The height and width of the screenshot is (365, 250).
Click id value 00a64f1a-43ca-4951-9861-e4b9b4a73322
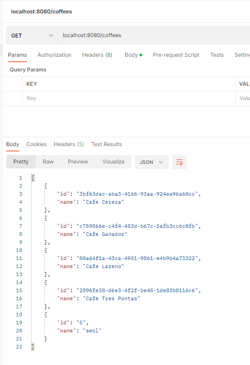pyautogui.click(x=137, y=258)
